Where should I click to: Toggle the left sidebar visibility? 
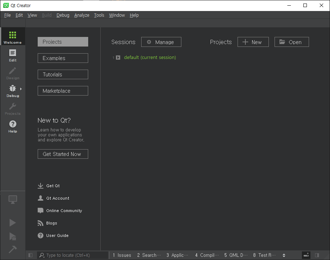(31, 255)
